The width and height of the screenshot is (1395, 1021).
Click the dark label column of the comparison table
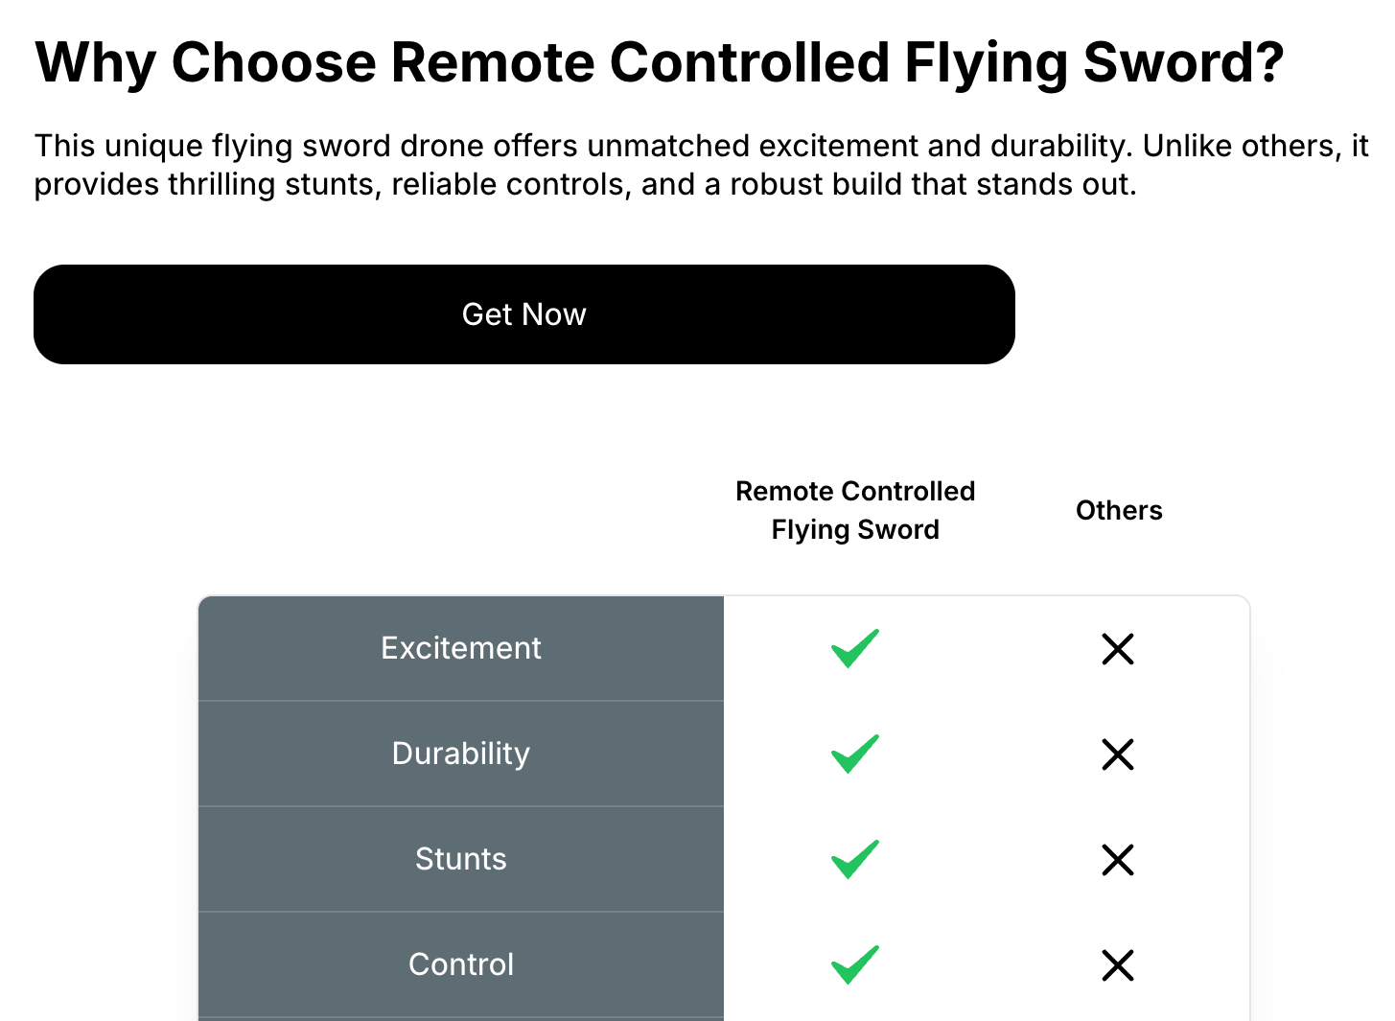pyautogui.click(x=461, y=805)
